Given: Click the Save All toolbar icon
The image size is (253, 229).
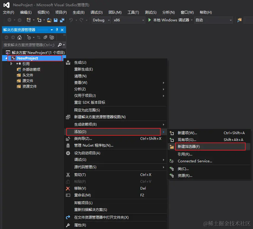Looking at the screenshot, I should click(62, 20).
